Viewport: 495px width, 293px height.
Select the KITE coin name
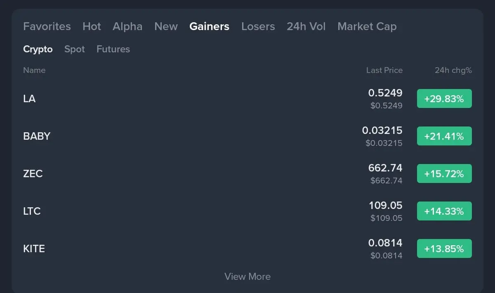click(x=34, y=249)
